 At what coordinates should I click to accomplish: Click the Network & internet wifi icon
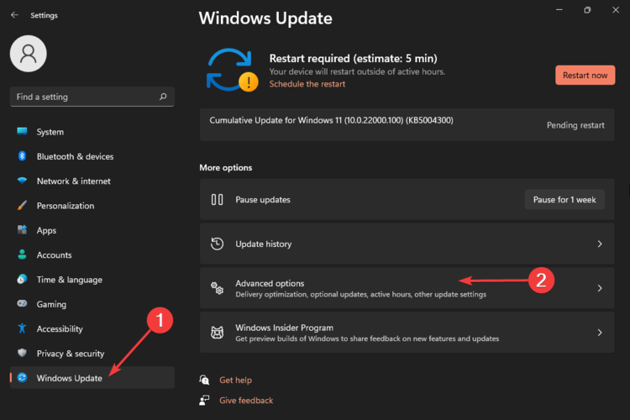click(22, 181)
